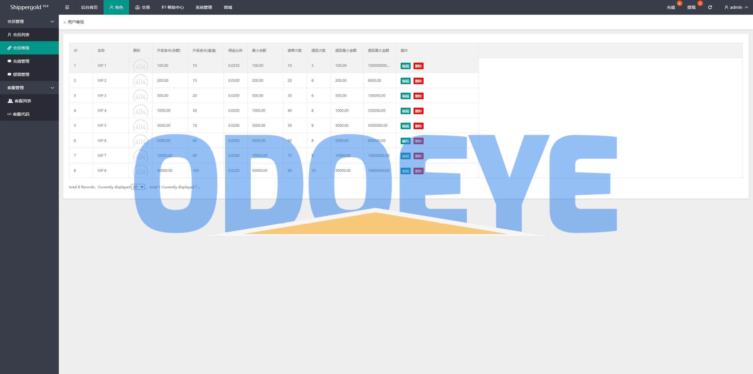Click VIP 4 max withdrawal 350000.00 cell

coord(380,110)
